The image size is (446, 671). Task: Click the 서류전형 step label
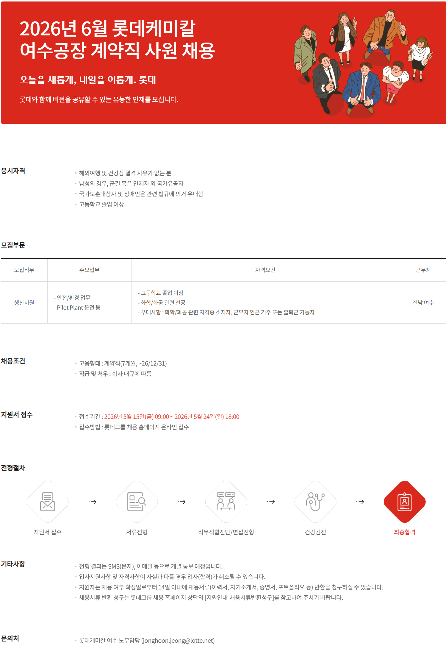137,532
